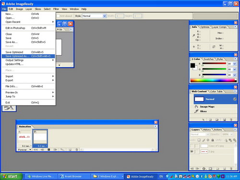This screenshot has height=180, width=240.
Task: Switch to the Actions tab
Action: [x=218, y=130]
